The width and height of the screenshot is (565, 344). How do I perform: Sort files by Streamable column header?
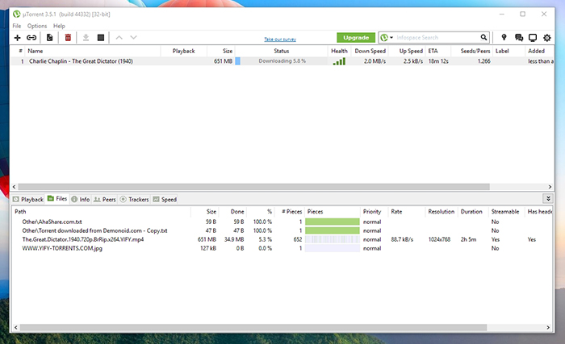[505, 212]
